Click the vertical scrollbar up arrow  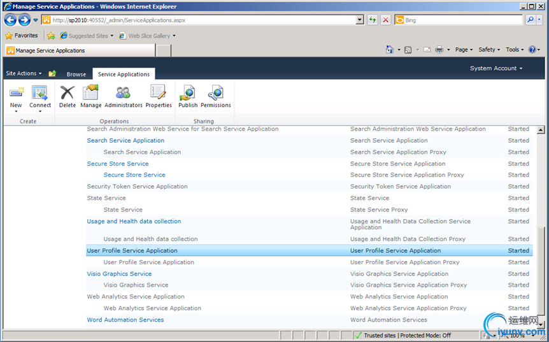coord(541,130)
